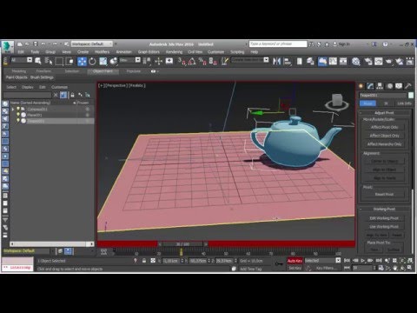Toggle the selection lock icon in status bar

click(144, 261)
